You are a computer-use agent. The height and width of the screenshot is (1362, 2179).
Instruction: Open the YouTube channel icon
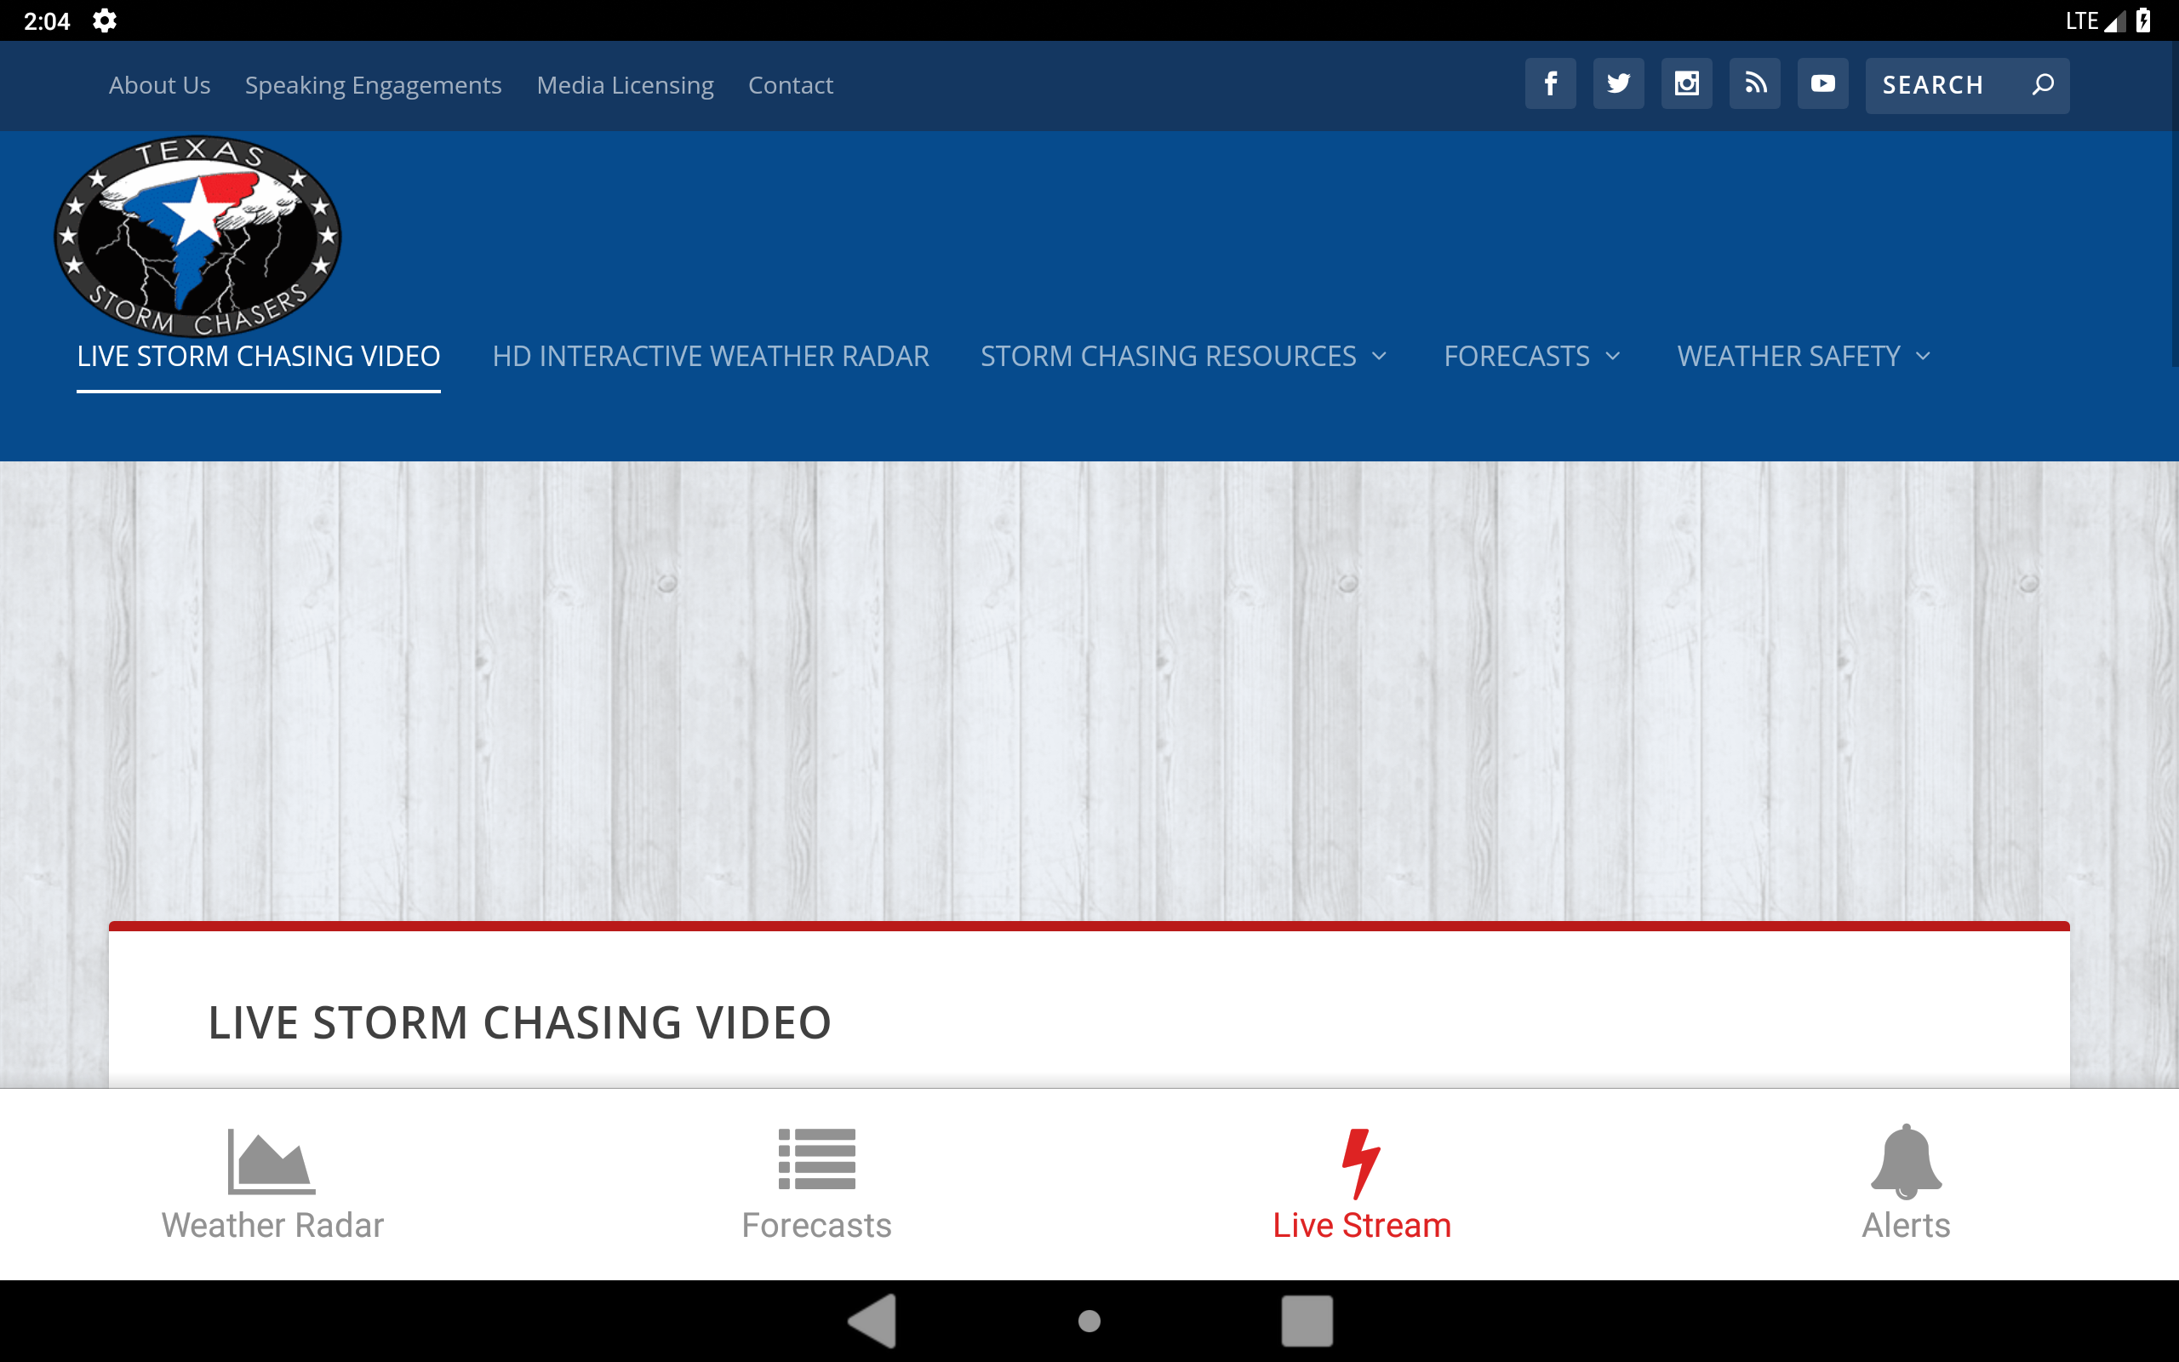1822,83
